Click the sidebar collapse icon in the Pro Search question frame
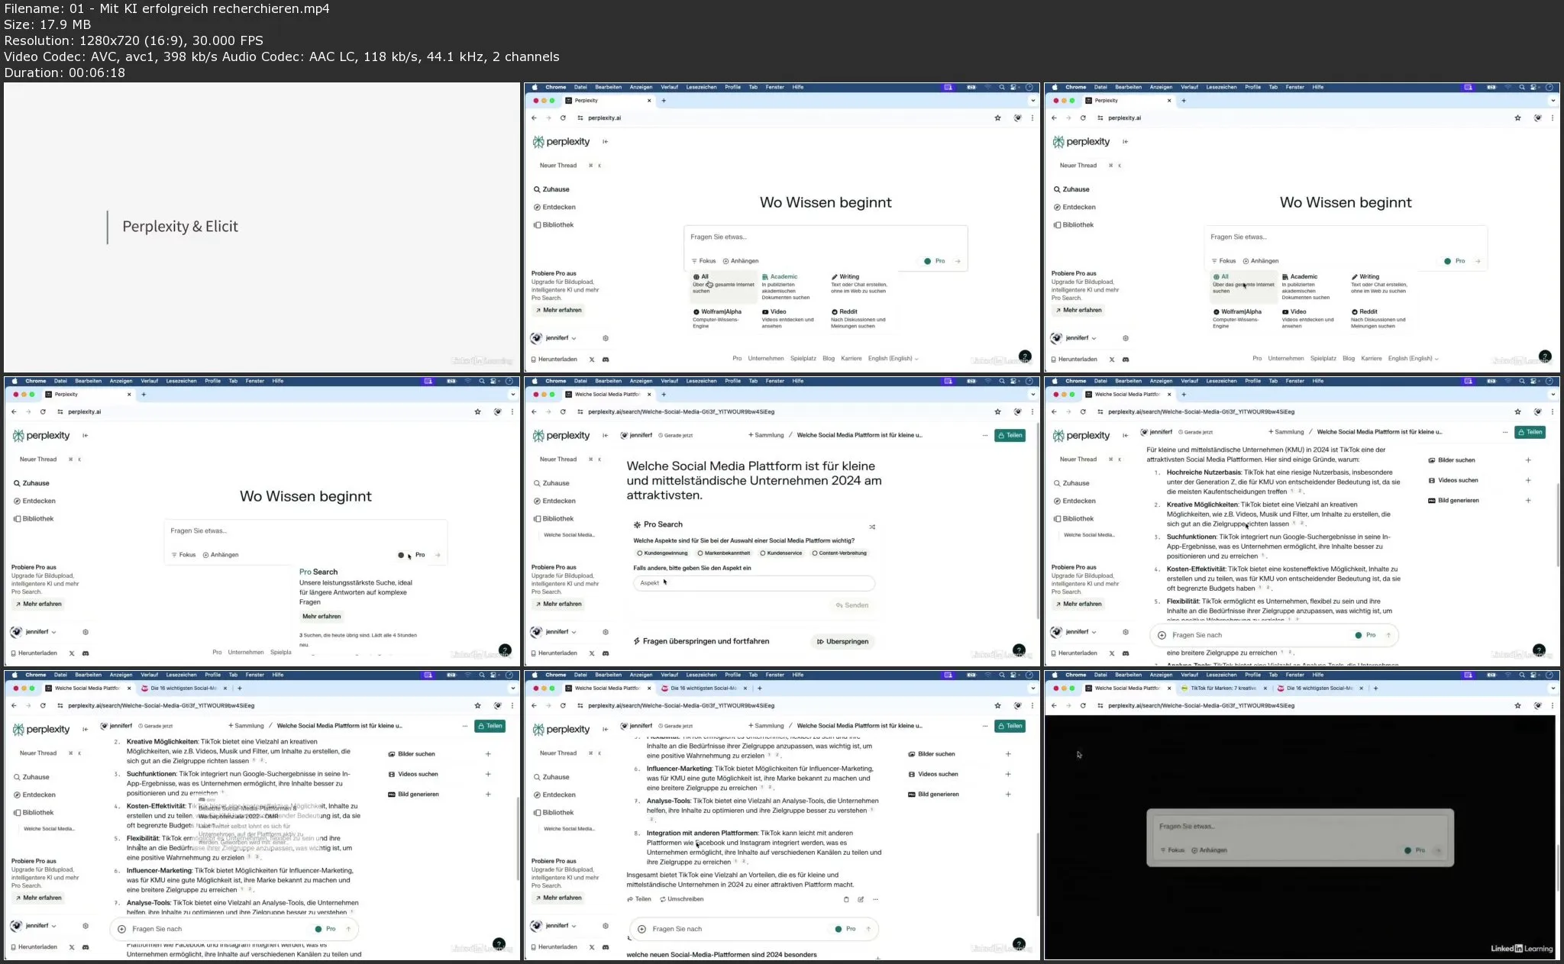Viewport: 1564px width, 964px height. tap(605, 436)
